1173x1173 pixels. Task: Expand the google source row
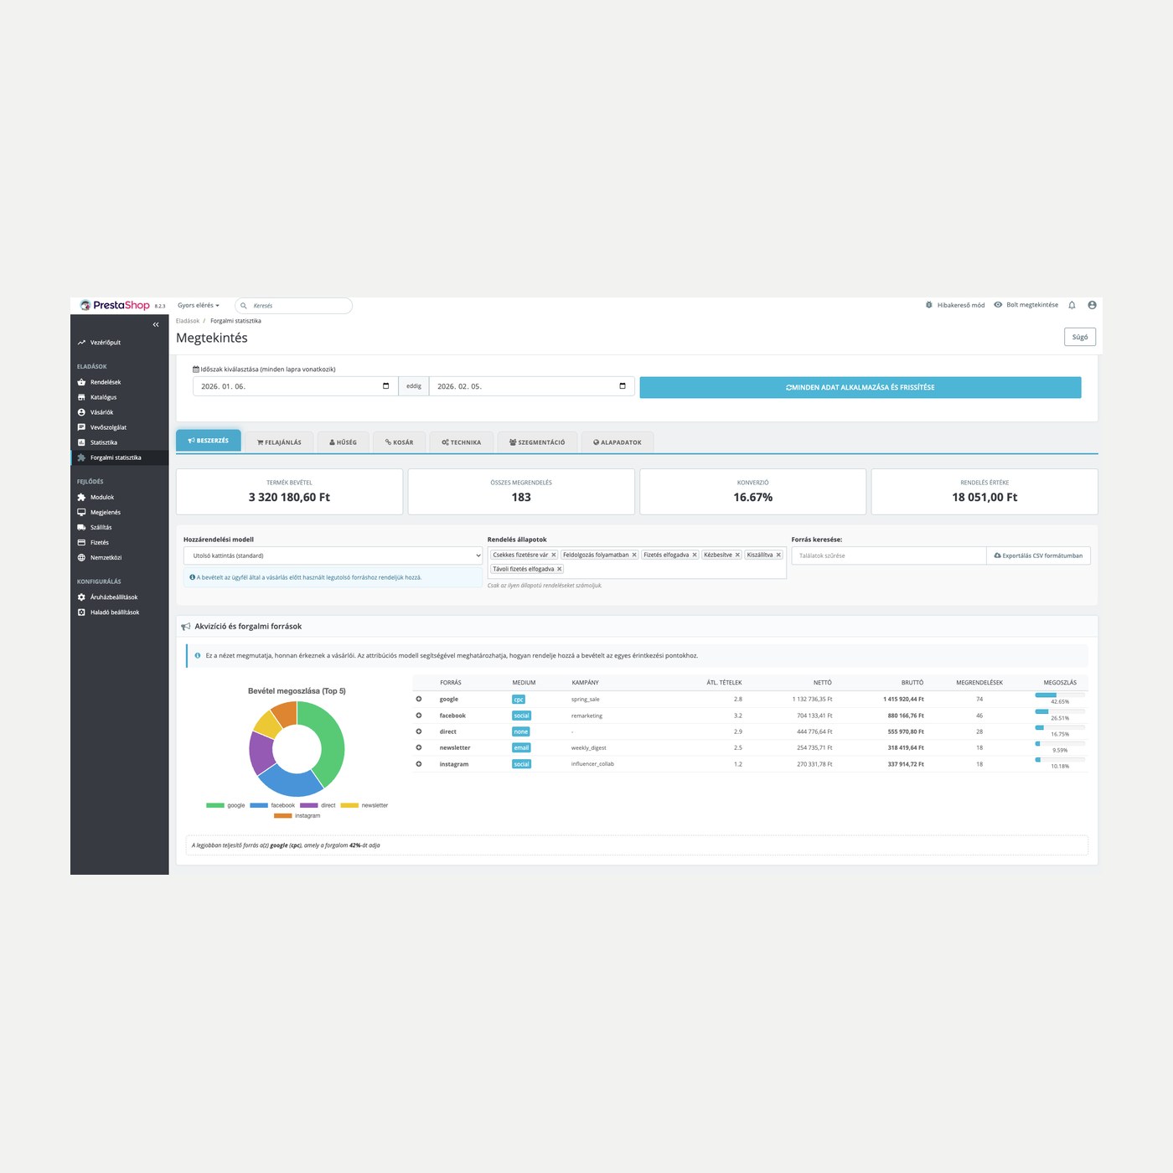pyautogui.click(x=419, y=699)
